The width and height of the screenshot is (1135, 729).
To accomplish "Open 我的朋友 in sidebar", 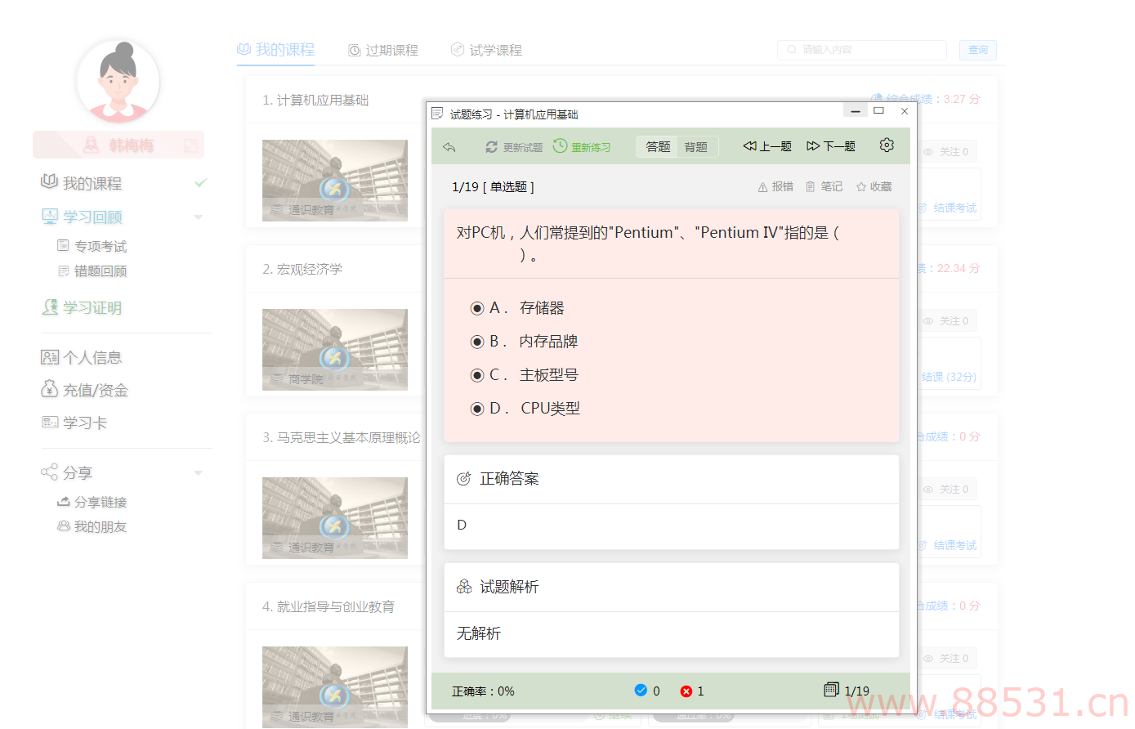I will [92, 527].
